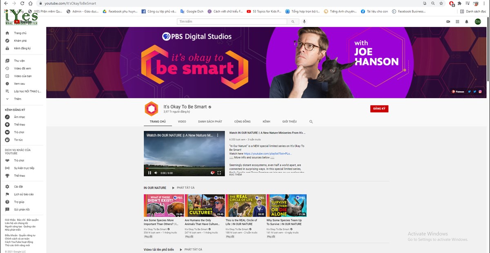The height and width of the screenshot is (253, 490).
Task: Switch to the TRANG CHỦ tab
Action: coord(158,121)
